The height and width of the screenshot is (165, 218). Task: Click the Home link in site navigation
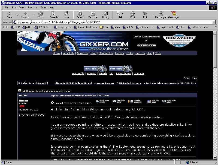click(57, 53)
